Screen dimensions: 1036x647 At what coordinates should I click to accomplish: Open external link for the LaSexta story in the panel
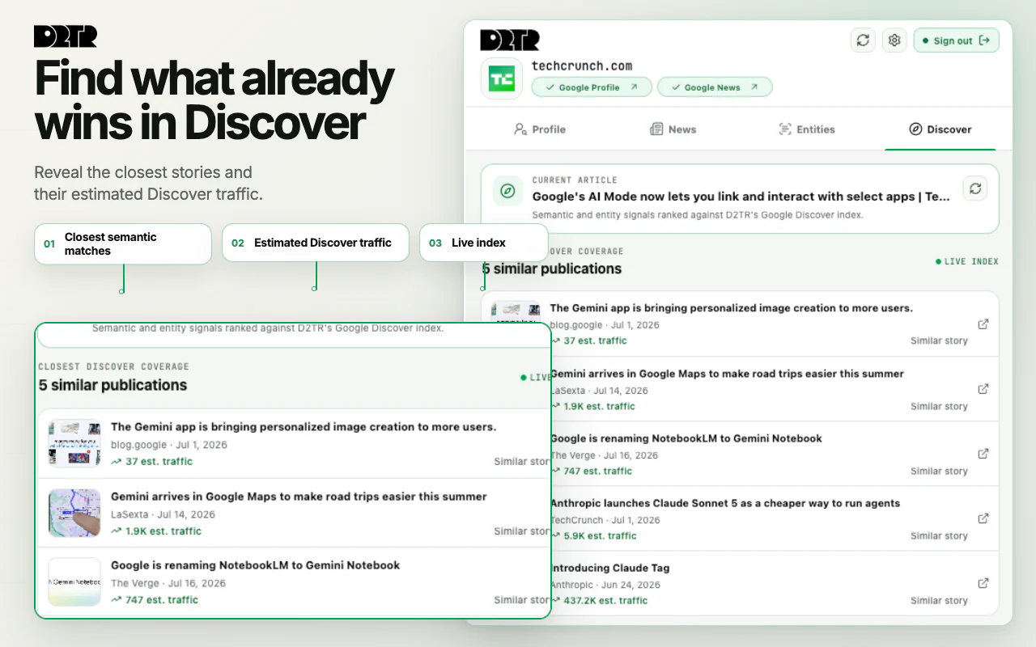[983, 389]
